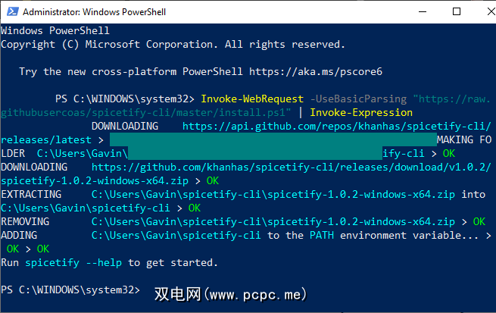Click the "Administrator: Windows PowerShell" title text
The width and height of the screenshot is (496, 313).
click(x=97, y=12)
